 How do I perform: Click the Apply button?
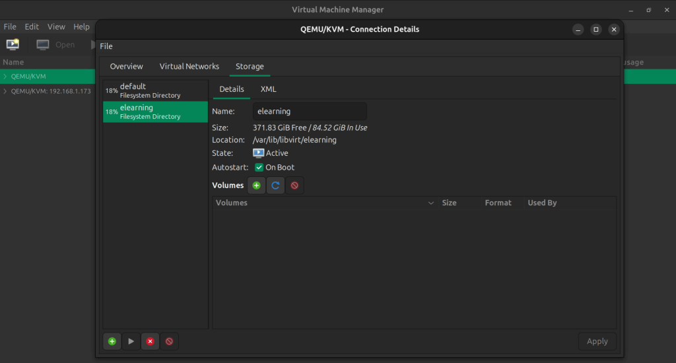click(x=597, y=341)
